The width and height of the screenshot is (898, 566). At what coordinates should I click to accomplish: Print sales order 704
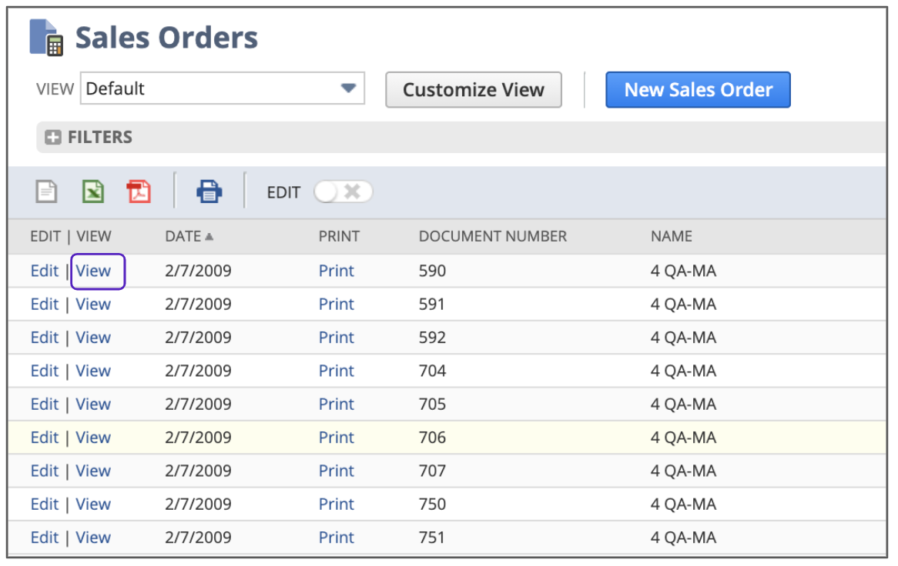click(x=337, y=371)
